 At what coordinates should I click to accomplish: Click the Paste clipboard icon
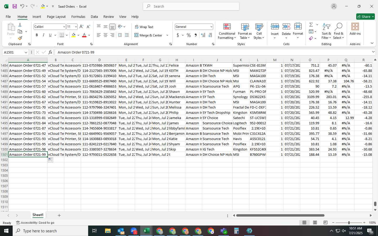tap(11, 27)
